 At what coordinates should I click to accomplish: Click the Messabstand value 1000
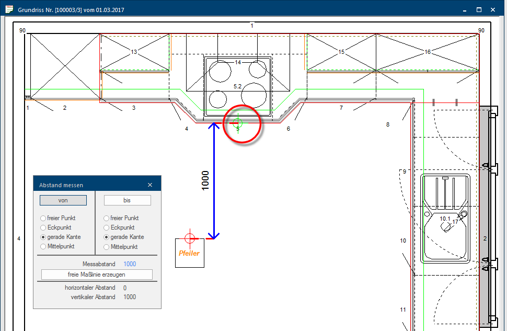coord(130,265)
